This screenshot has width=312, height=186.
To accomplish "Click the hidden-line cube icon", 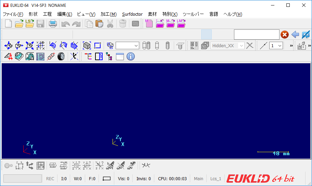I will [x=205, y=45].
